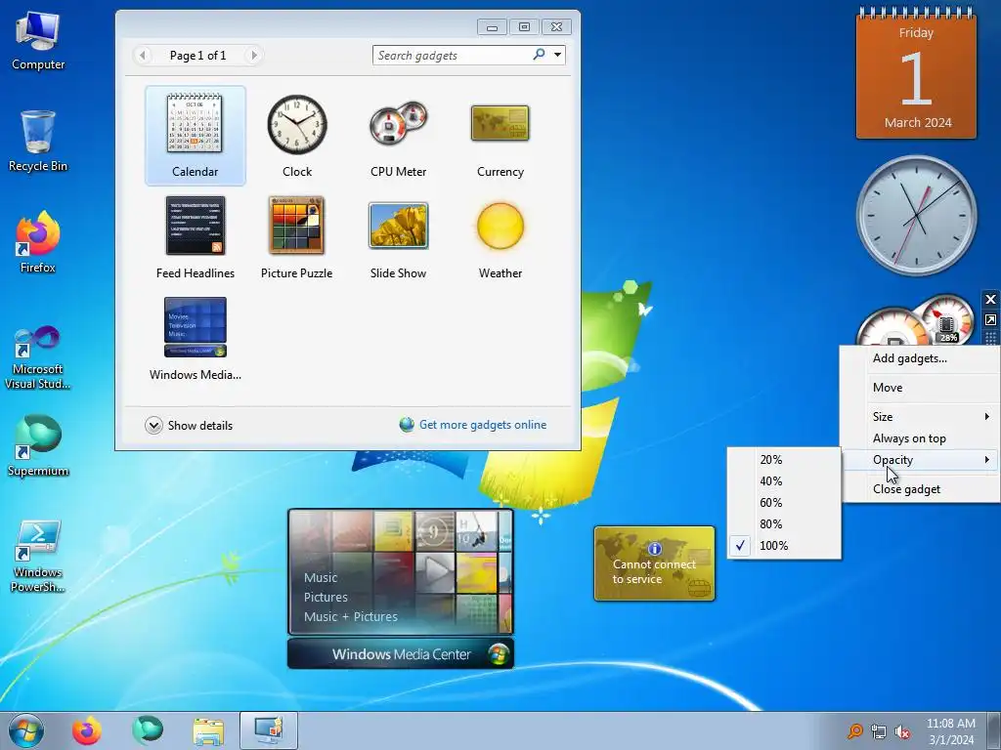Select the checked 100% opacity option

(784, 546)
